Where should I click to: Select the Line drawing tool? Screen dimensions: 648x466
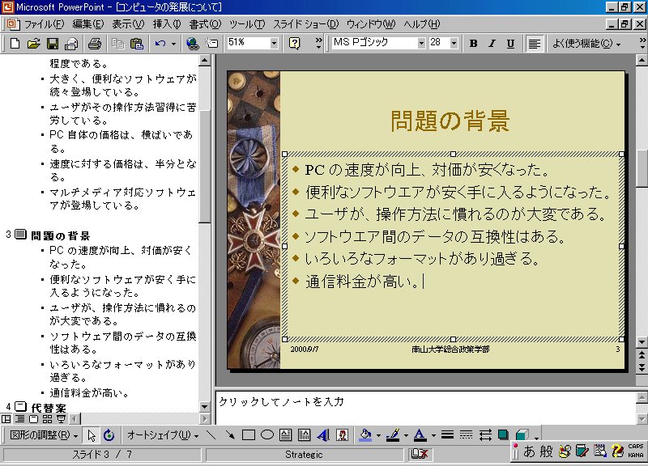point(211,435)
